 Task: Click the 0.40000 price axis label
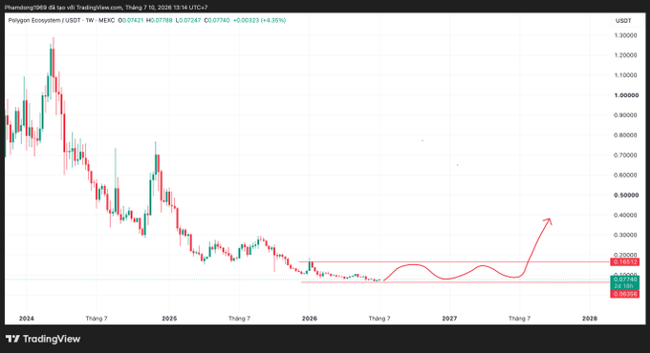point(625,216)
